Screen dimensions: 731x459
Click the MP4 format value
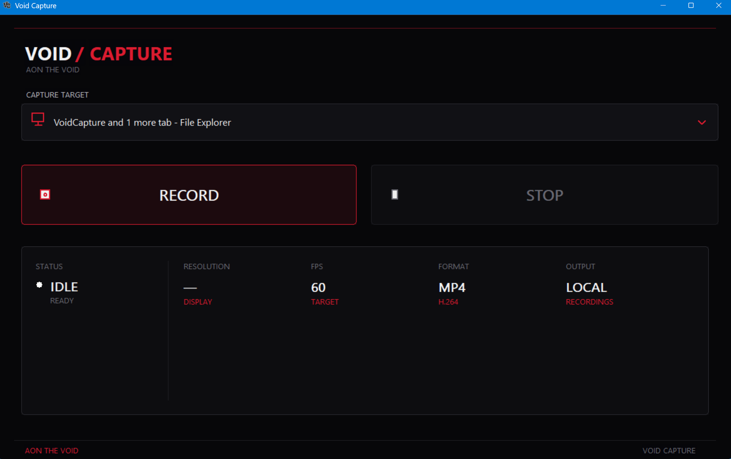click(x=452, y=288)
